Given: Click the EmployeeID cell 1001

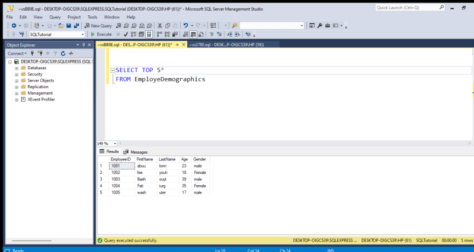Looking at the screenshot, I should 121,166.
